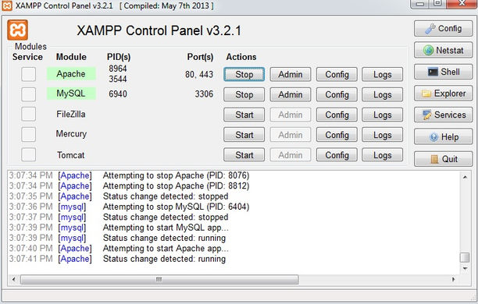
Task: Start the Tomcat module
Action: pos(244,155)
